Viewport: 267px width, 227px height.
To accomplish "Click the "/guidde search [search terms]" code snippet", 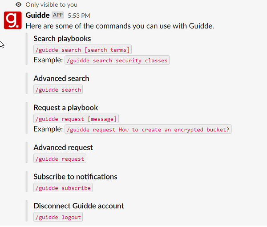I will (82, 49).
